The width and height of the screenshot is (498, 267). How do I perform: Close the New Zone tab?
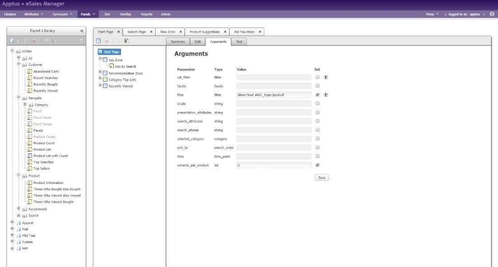[x=180, y=32]
